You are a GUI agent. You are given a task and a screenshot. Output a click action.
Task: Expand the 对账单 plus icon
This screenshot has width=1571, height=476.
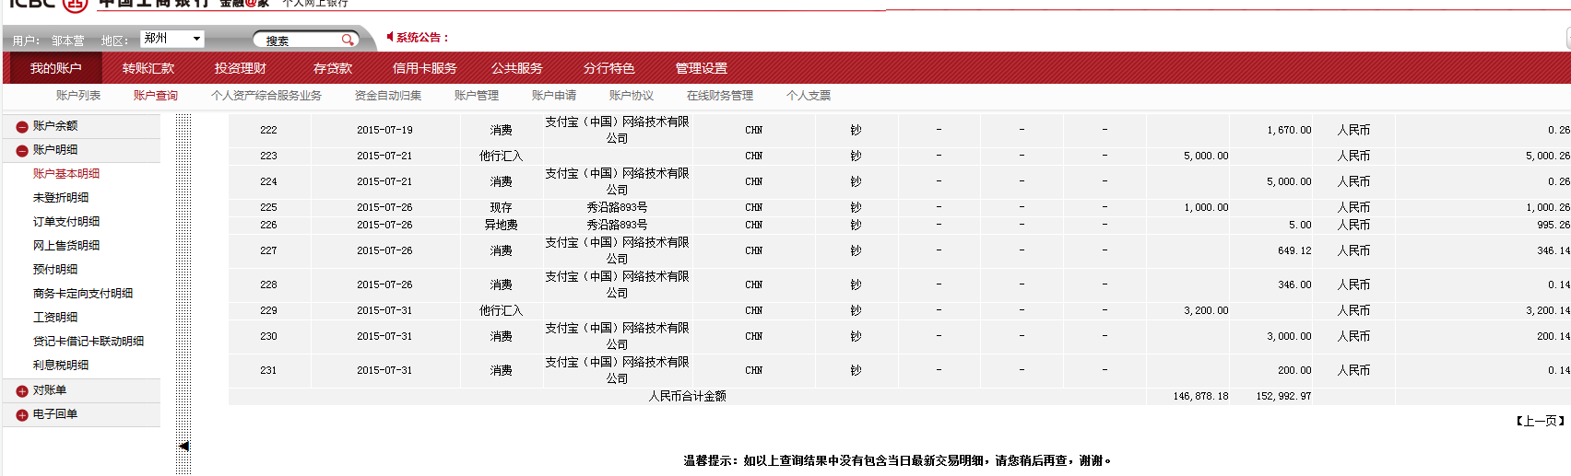tap(22, 392)
